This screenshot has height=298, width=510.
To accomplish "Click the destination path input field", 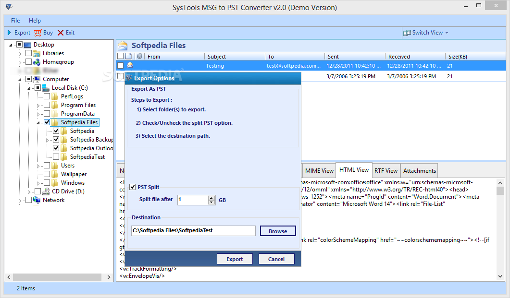I will (x=193, y=231).
